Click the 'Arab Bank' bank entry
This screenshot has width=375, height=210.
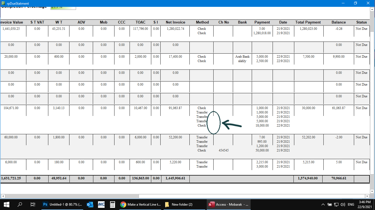(x=242, y=57)
